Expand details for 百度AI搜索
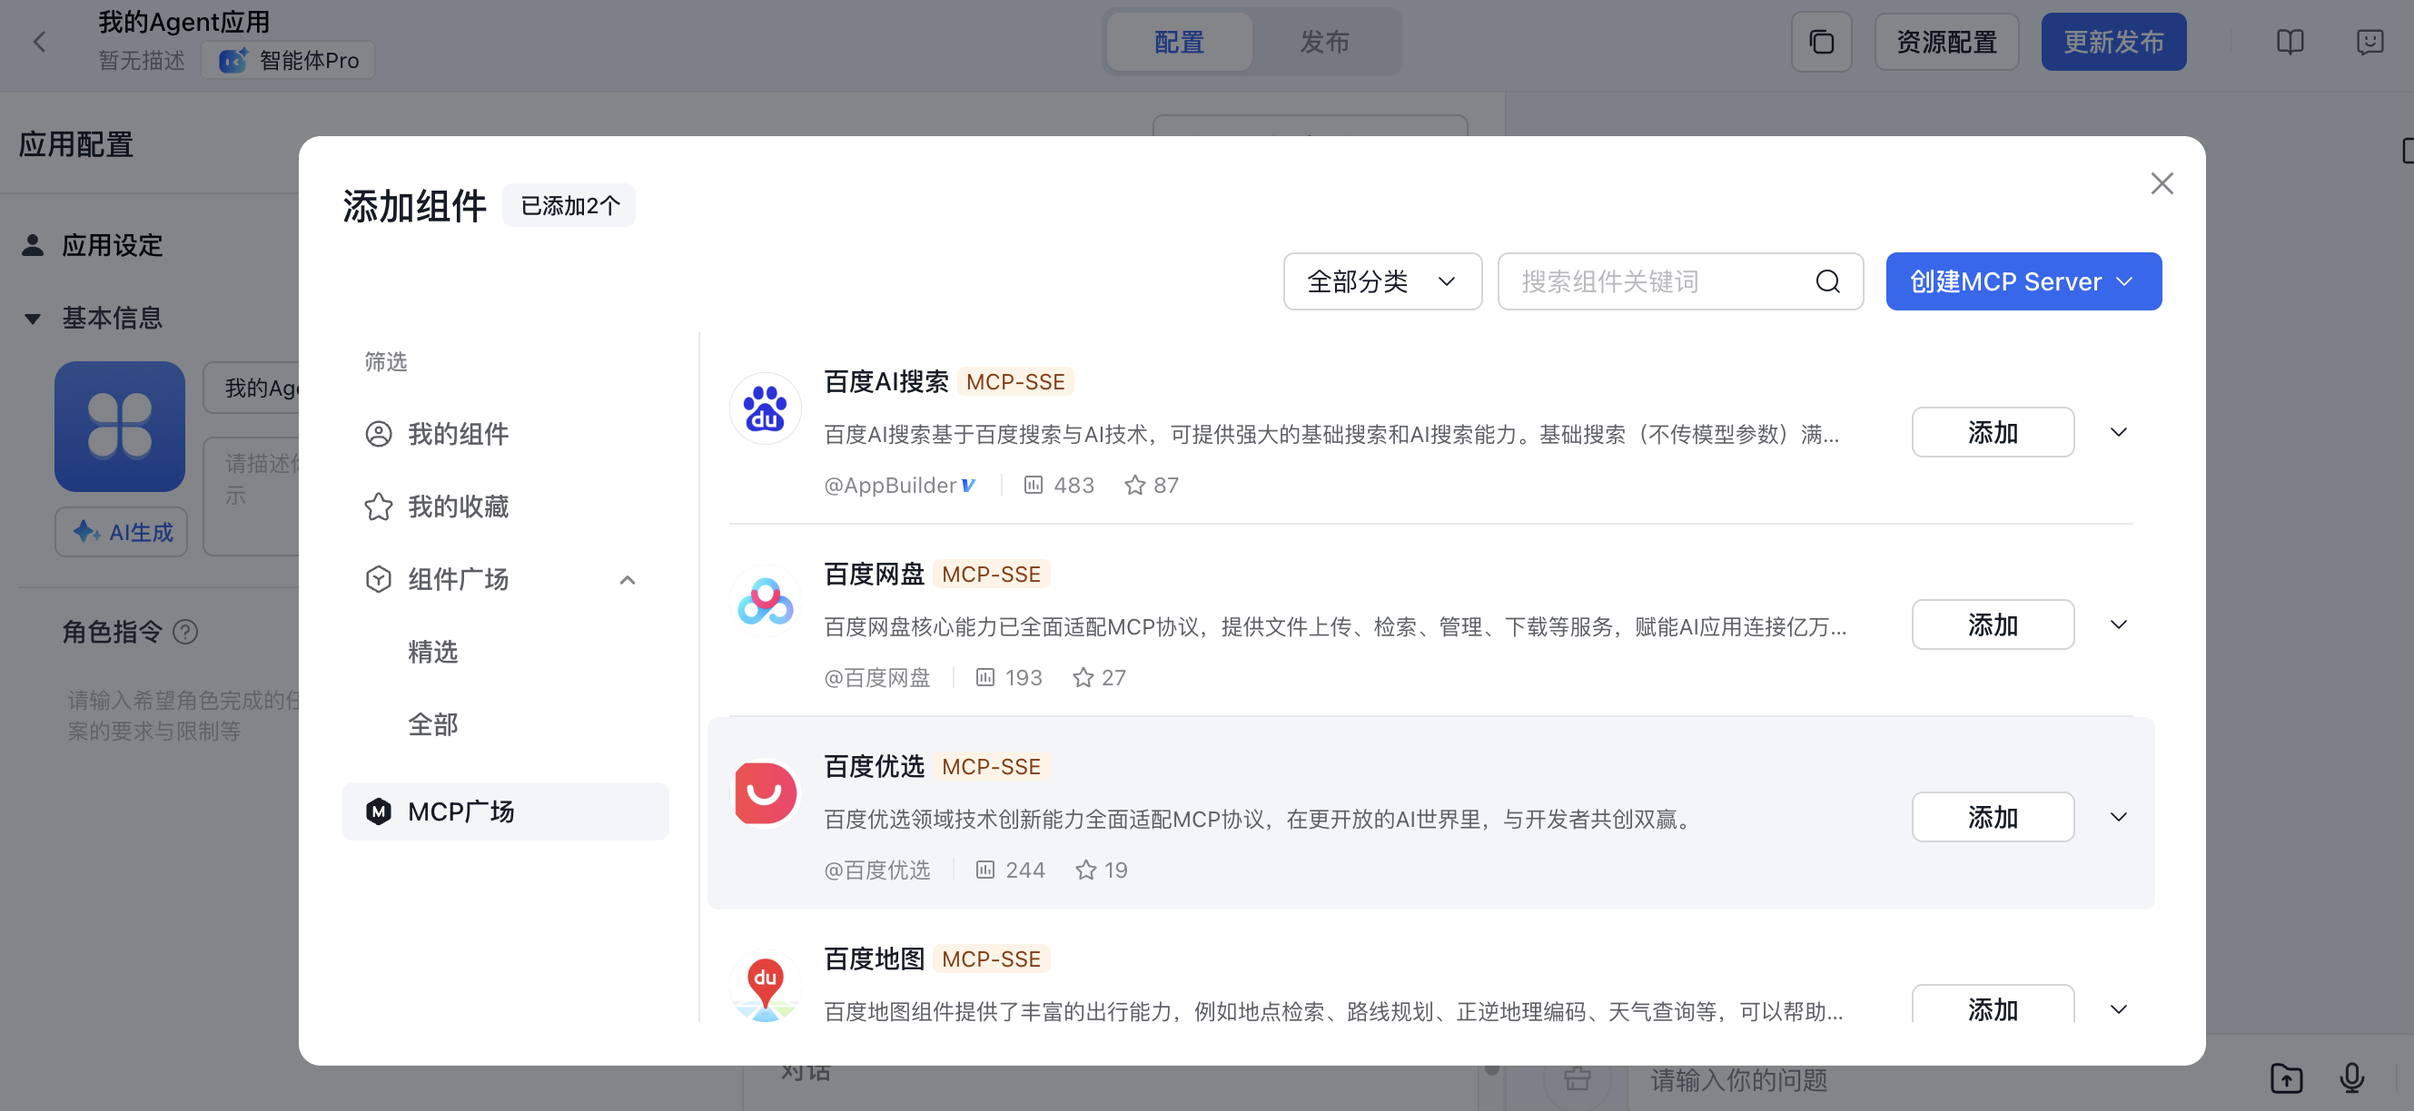Screen dimensions: 2414x1111 click(x=2117, y=432)
